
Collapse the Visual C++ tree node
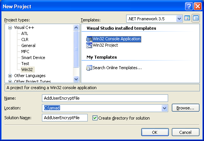click(x=10, y=27)
